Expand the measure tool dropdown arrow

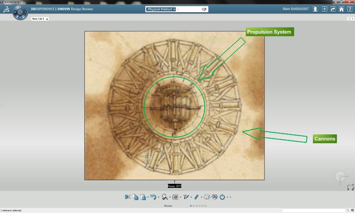tap(202, 197)
